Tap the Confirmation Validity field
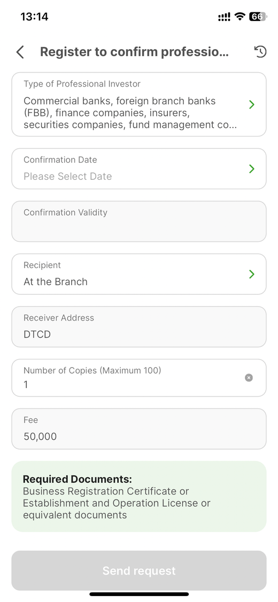This screenshot has width=278, height=602. click(x=139, y=222)
